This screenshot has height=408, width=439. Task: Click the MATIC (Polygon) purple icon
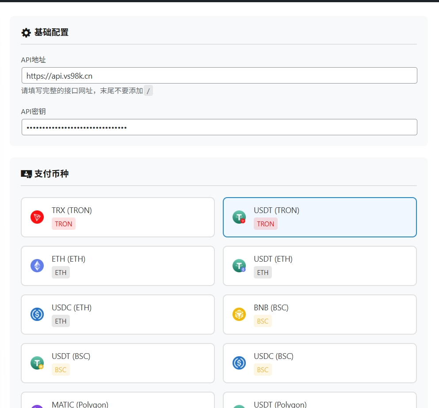click(37, 405)
